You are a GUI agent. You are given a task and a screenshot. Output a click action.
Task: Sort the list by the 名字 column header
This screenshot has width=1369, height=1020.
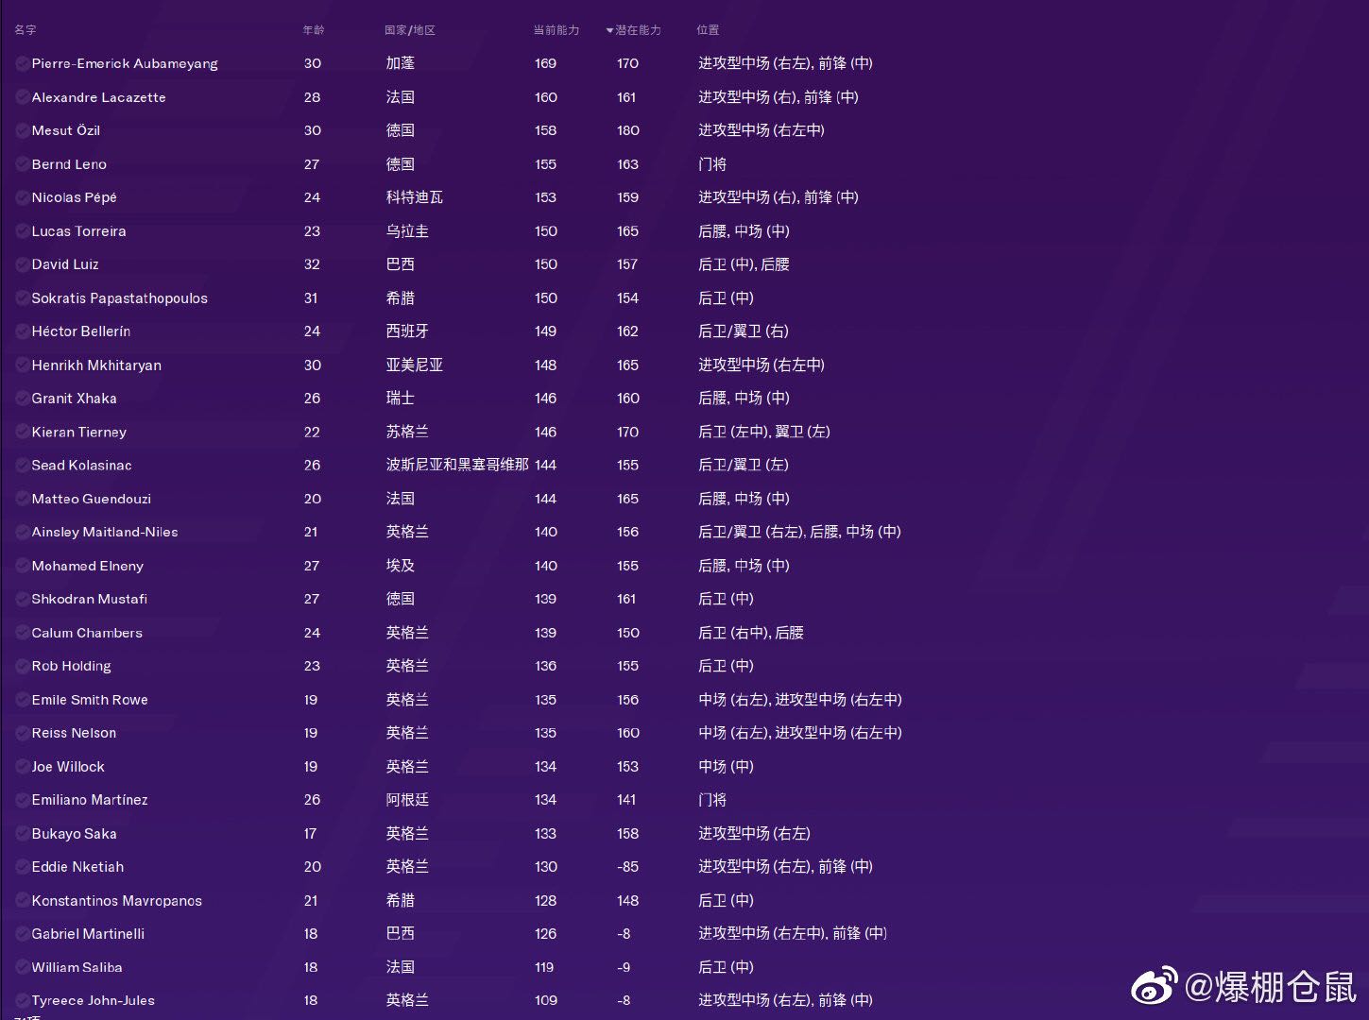click(x=26, y=30)
